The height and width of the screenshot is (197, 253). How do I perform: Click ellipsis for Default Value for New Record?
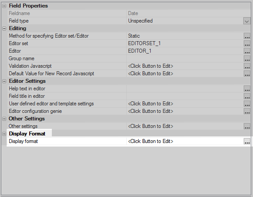[247, 73]
